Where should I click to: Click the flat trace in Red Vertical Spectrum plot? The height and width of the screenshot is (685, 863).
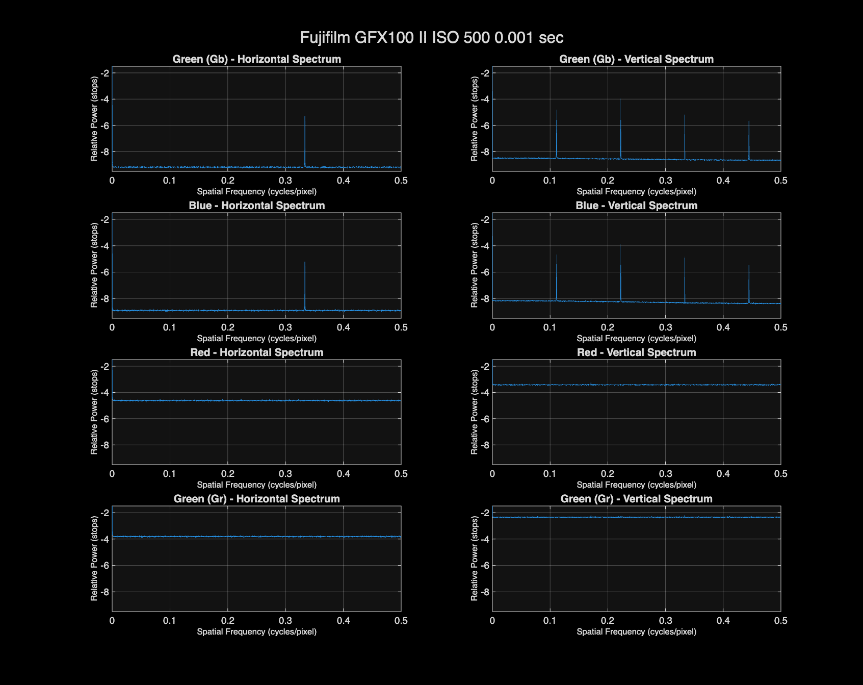tap(636, 385)
